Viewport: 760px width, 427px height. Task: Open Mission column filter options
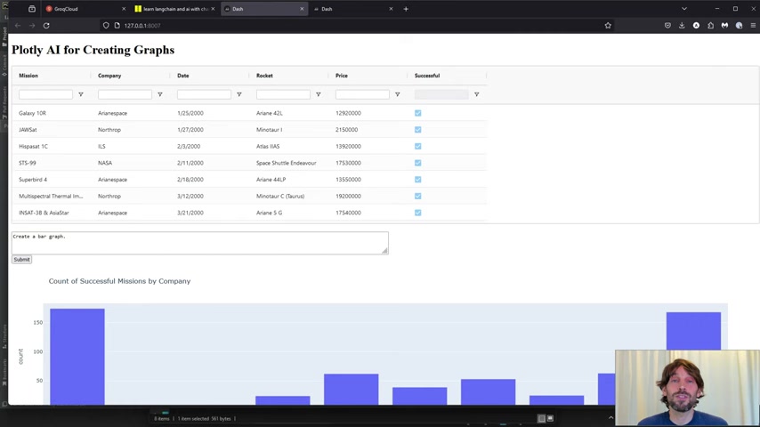coord(81,94)
